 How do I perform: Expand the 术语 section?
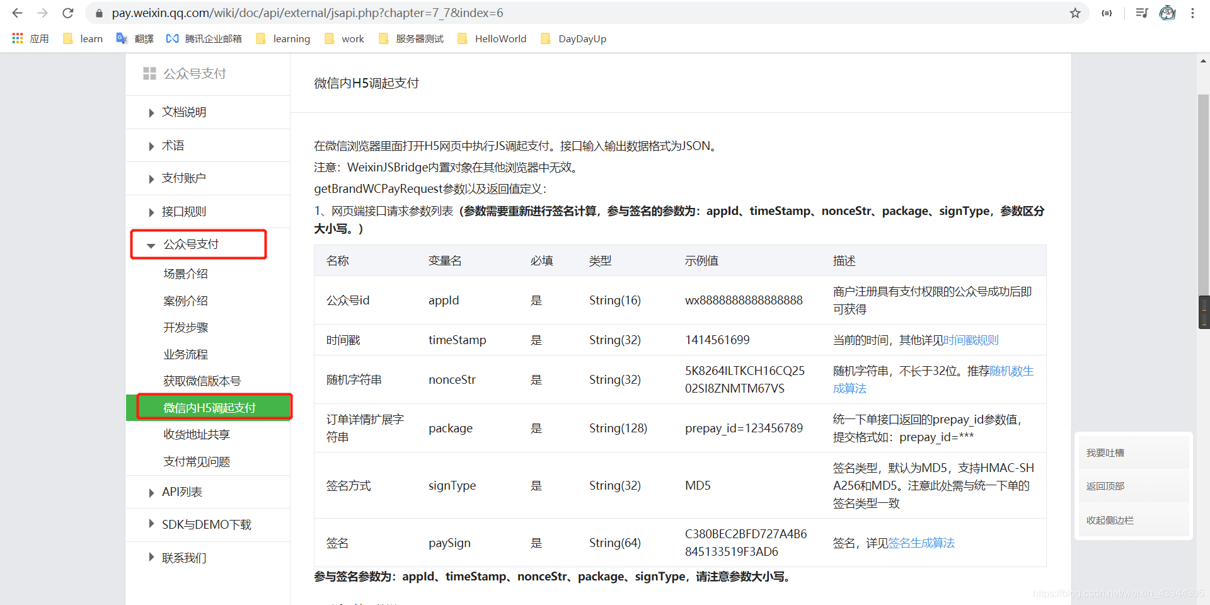coord(208,146)
